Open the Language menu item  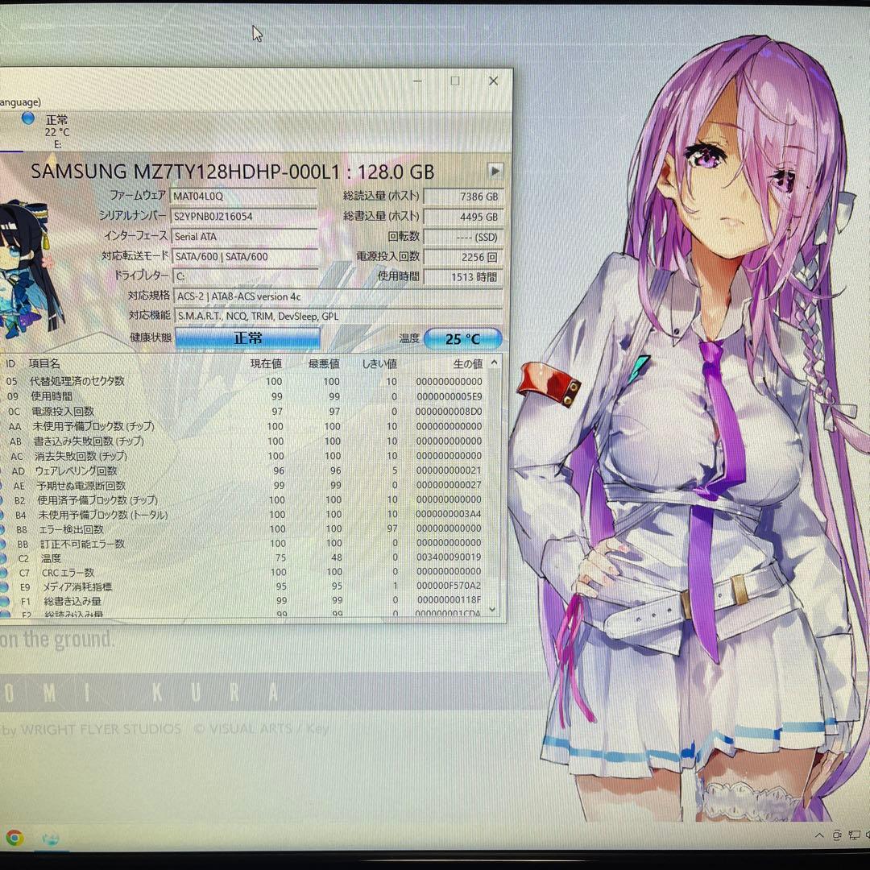click(19, 101)
